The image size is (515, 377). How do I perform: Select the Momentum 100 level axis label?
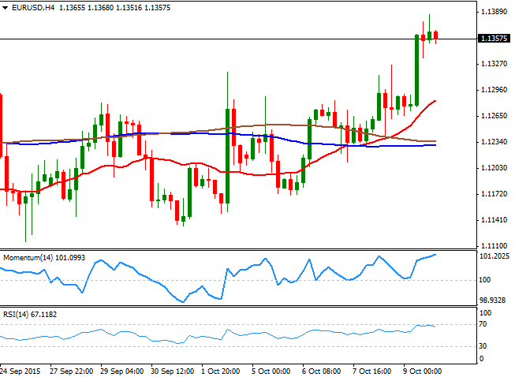[x=485, y=280]
